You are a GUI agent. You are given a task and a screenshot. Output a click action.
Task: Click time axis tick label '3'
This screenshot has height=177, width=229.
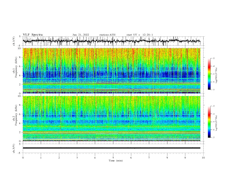pyautogui.click(x=77, y=158)
